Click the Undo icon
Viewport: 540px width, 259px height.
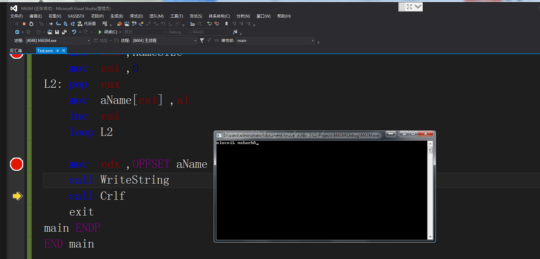click(74, 32)
